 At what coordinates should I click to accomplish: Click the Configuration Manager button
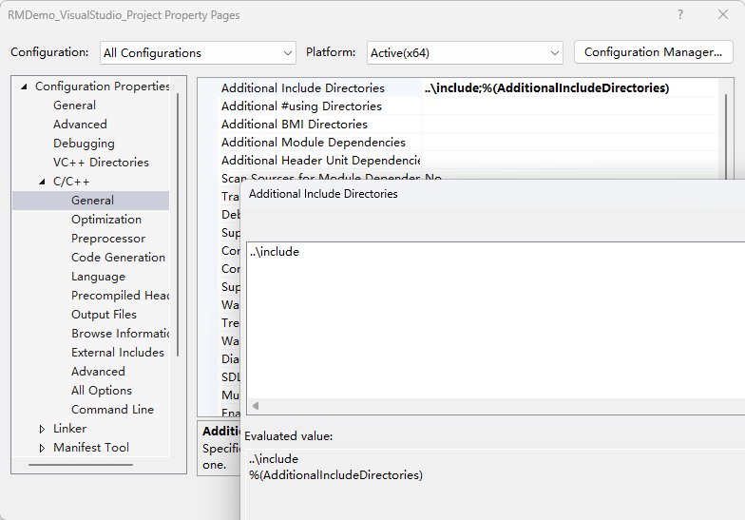(x=653, y=52)
